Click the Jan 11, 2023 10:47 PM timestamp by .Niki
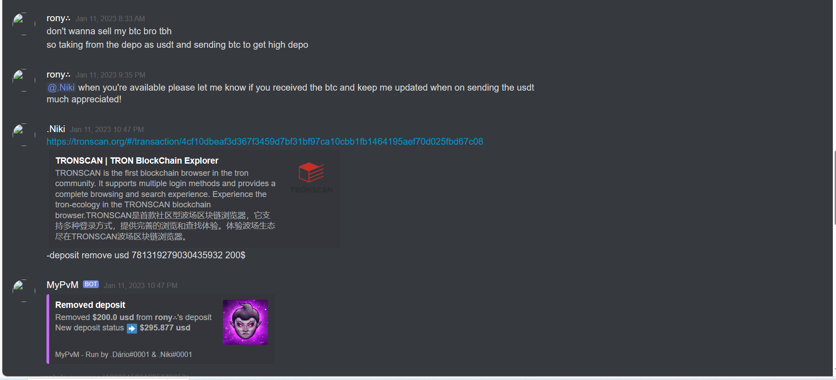The image size is (836, 380). 107,130
